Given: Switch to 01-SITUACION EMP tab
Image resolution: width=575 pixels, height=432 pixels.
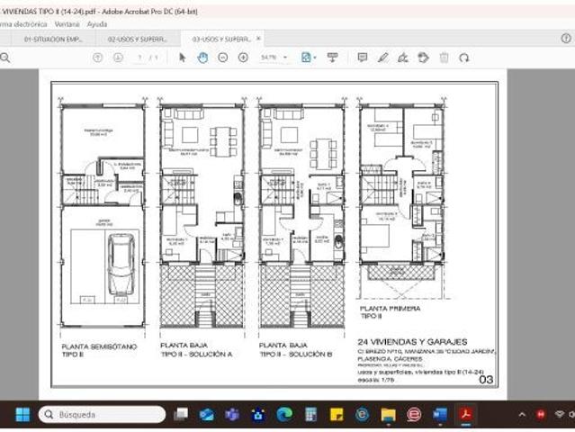Looking at the screenshot, I should 53,40.
